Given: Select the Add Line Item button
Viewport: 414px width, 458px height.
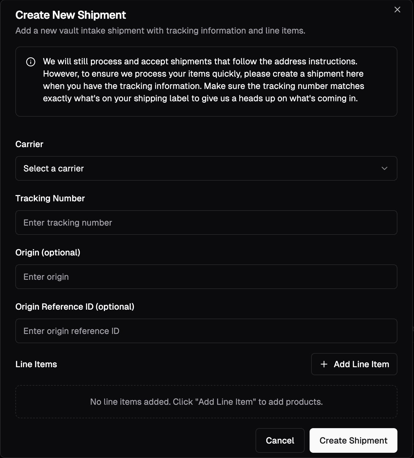Looking at the screenshot, I should click(354, 364).
